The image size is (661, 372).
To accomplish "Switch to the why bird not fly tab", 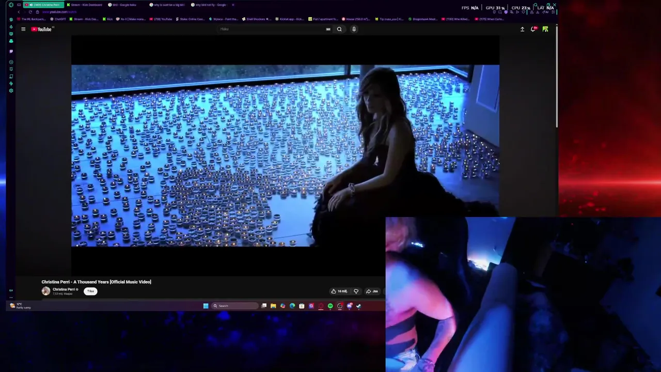I will [209, 5].
